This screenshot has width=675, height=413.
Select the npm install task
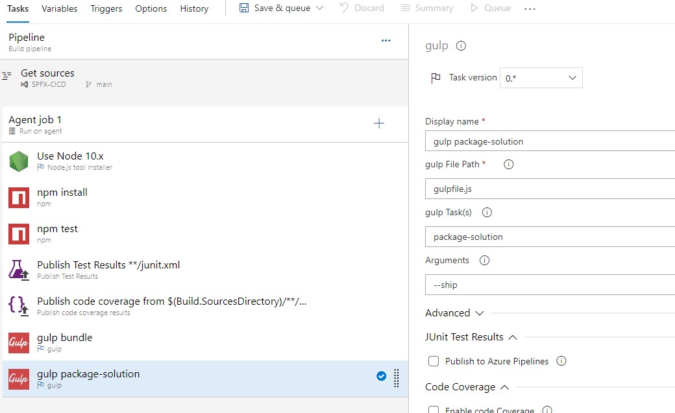click(62, 197)
